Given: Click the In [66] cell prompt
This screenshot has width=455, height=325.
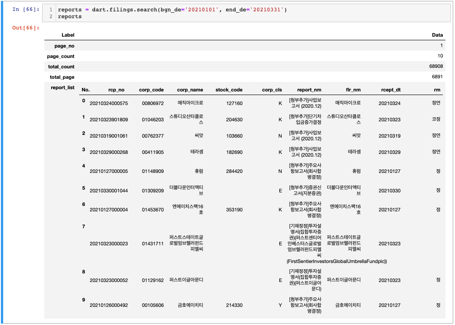Looking at the screenshot, I should [x=26, y=10].
